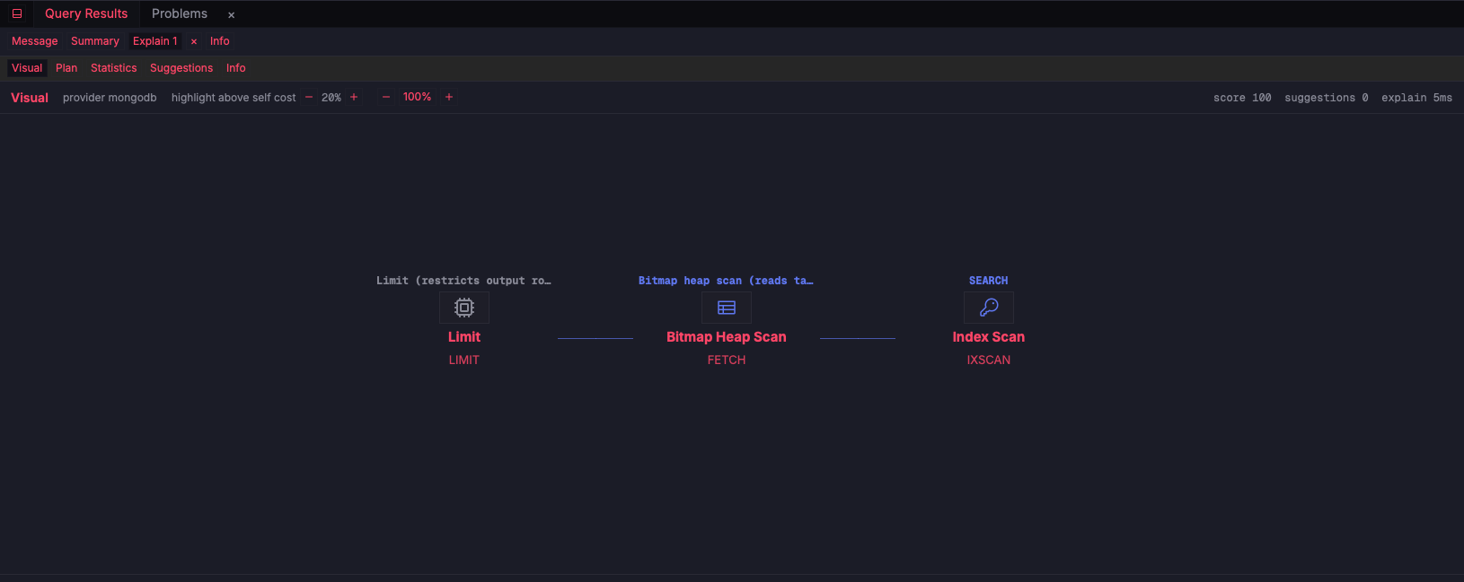This screenshot has width=1464, height=582.
Task: Click the LIMIT stage label
Action: (464, 360)
